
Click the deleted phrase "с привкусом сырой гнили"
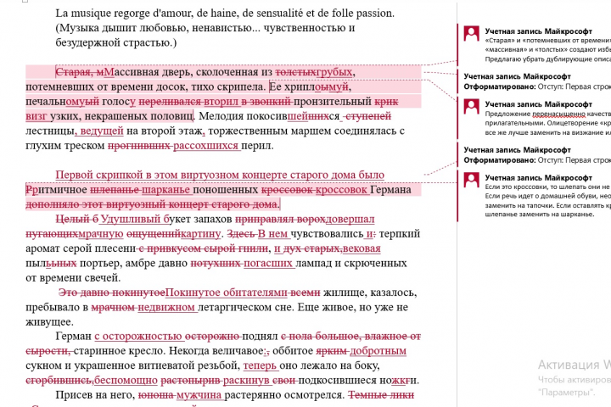[x=202, y=248]
